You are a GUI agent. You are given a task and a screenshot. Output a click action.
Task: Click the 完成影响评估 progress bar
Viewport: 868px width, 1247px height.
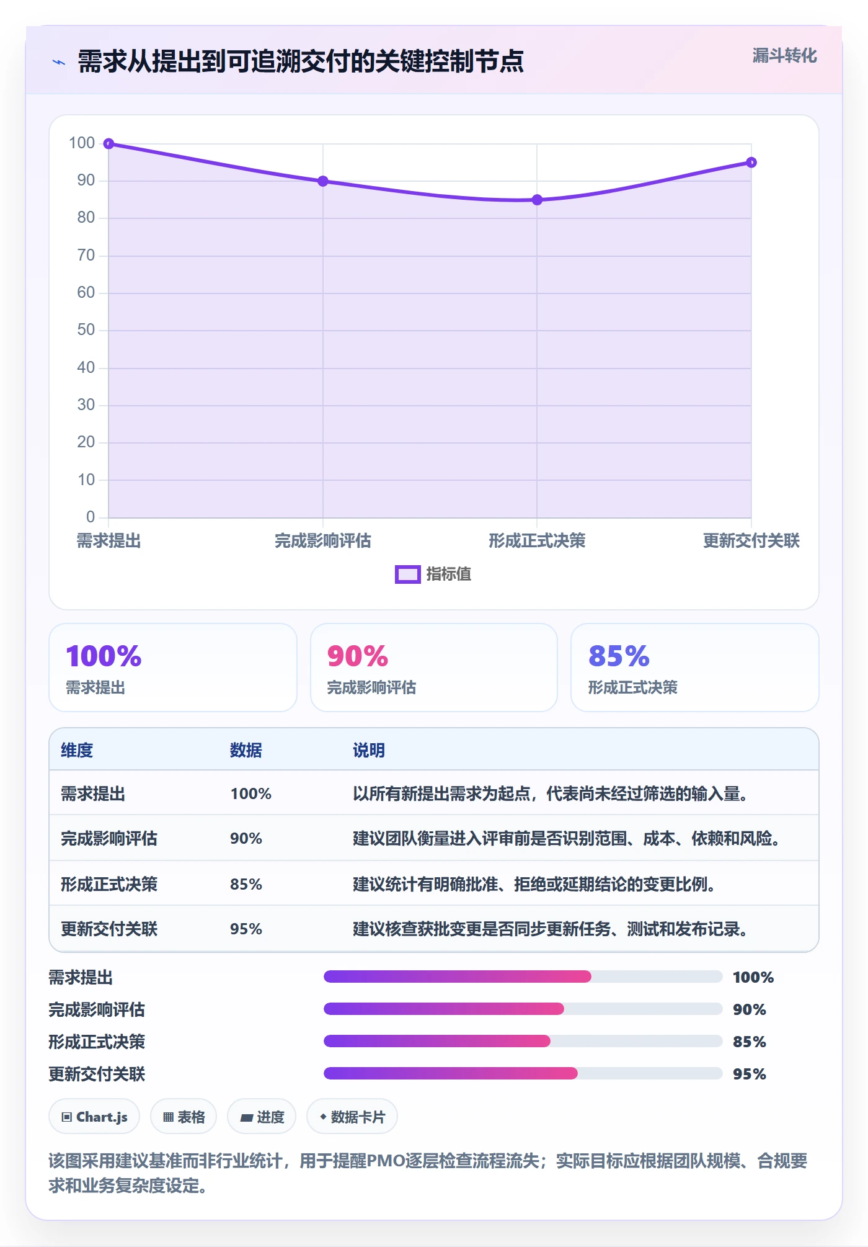[x=523, y=1009]
